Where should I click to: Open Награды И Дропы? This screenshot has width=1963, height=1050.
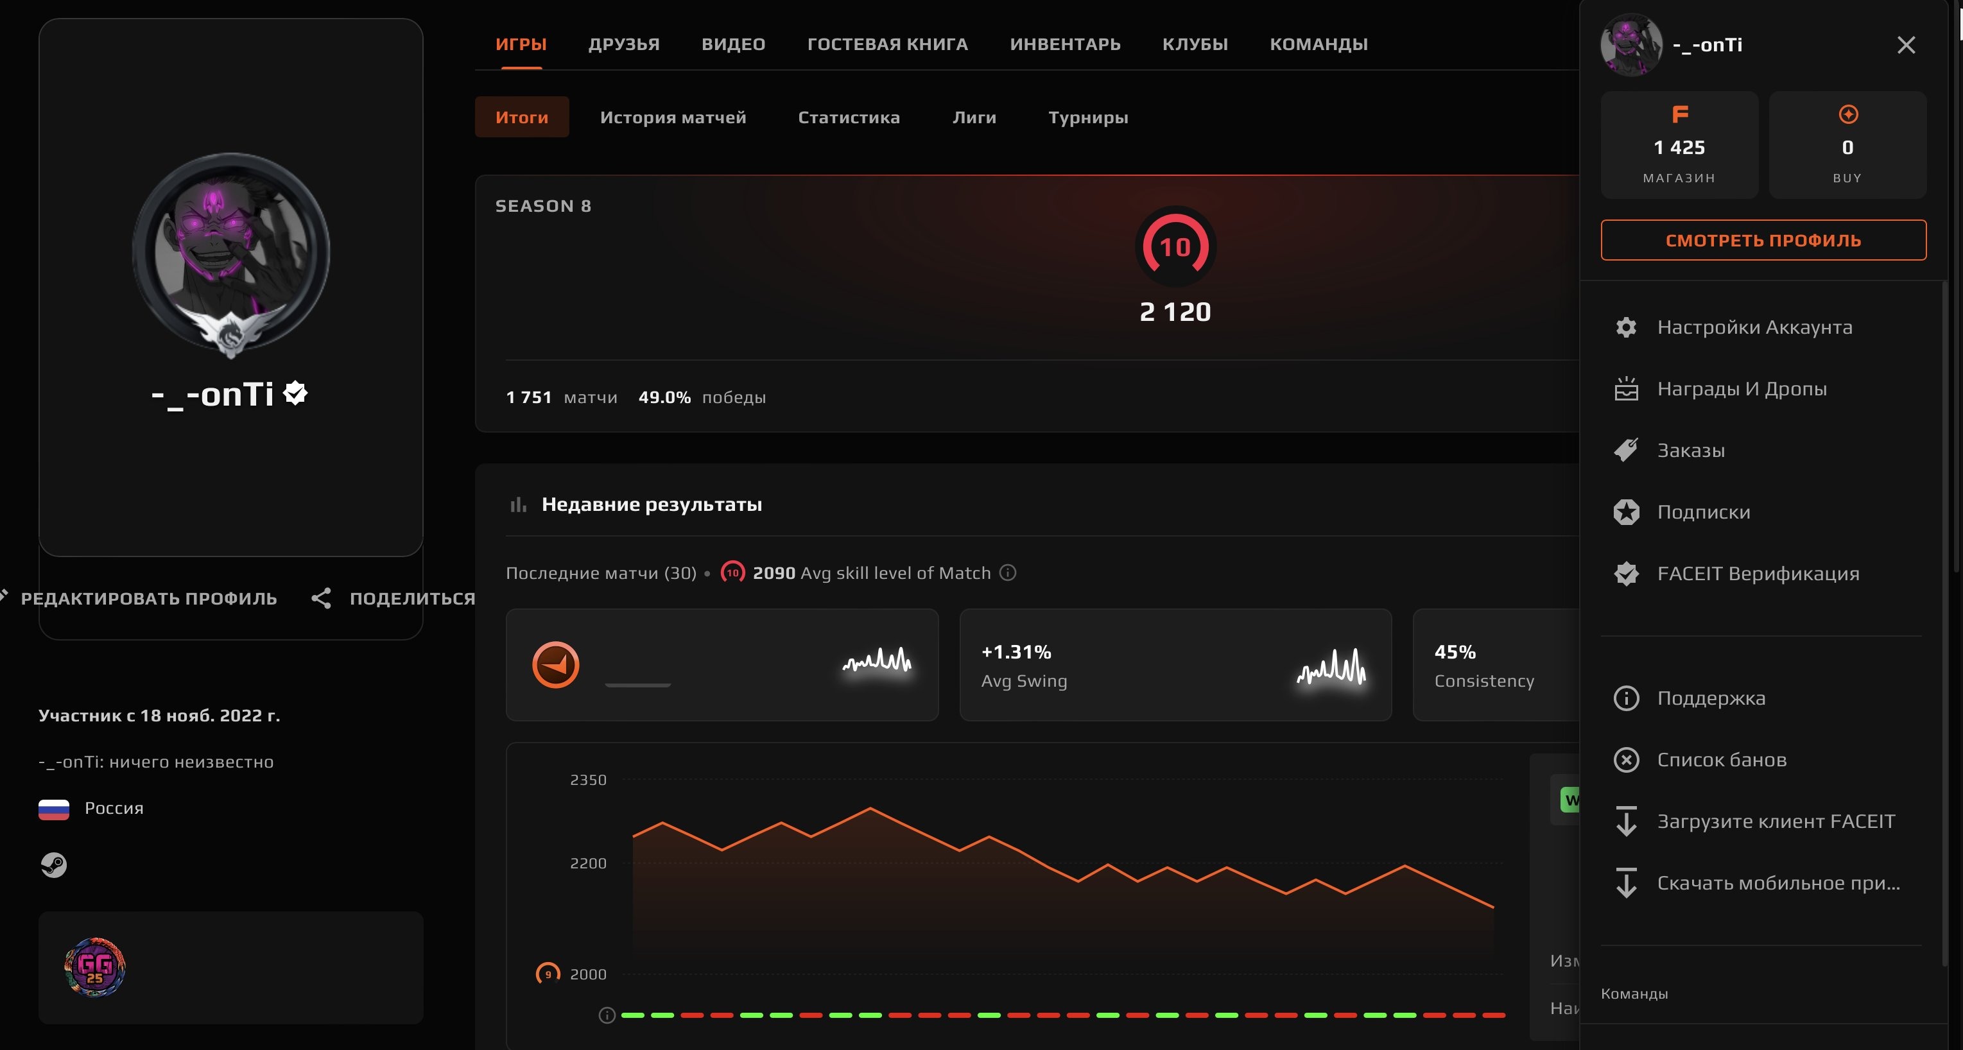pos(1742,388)
